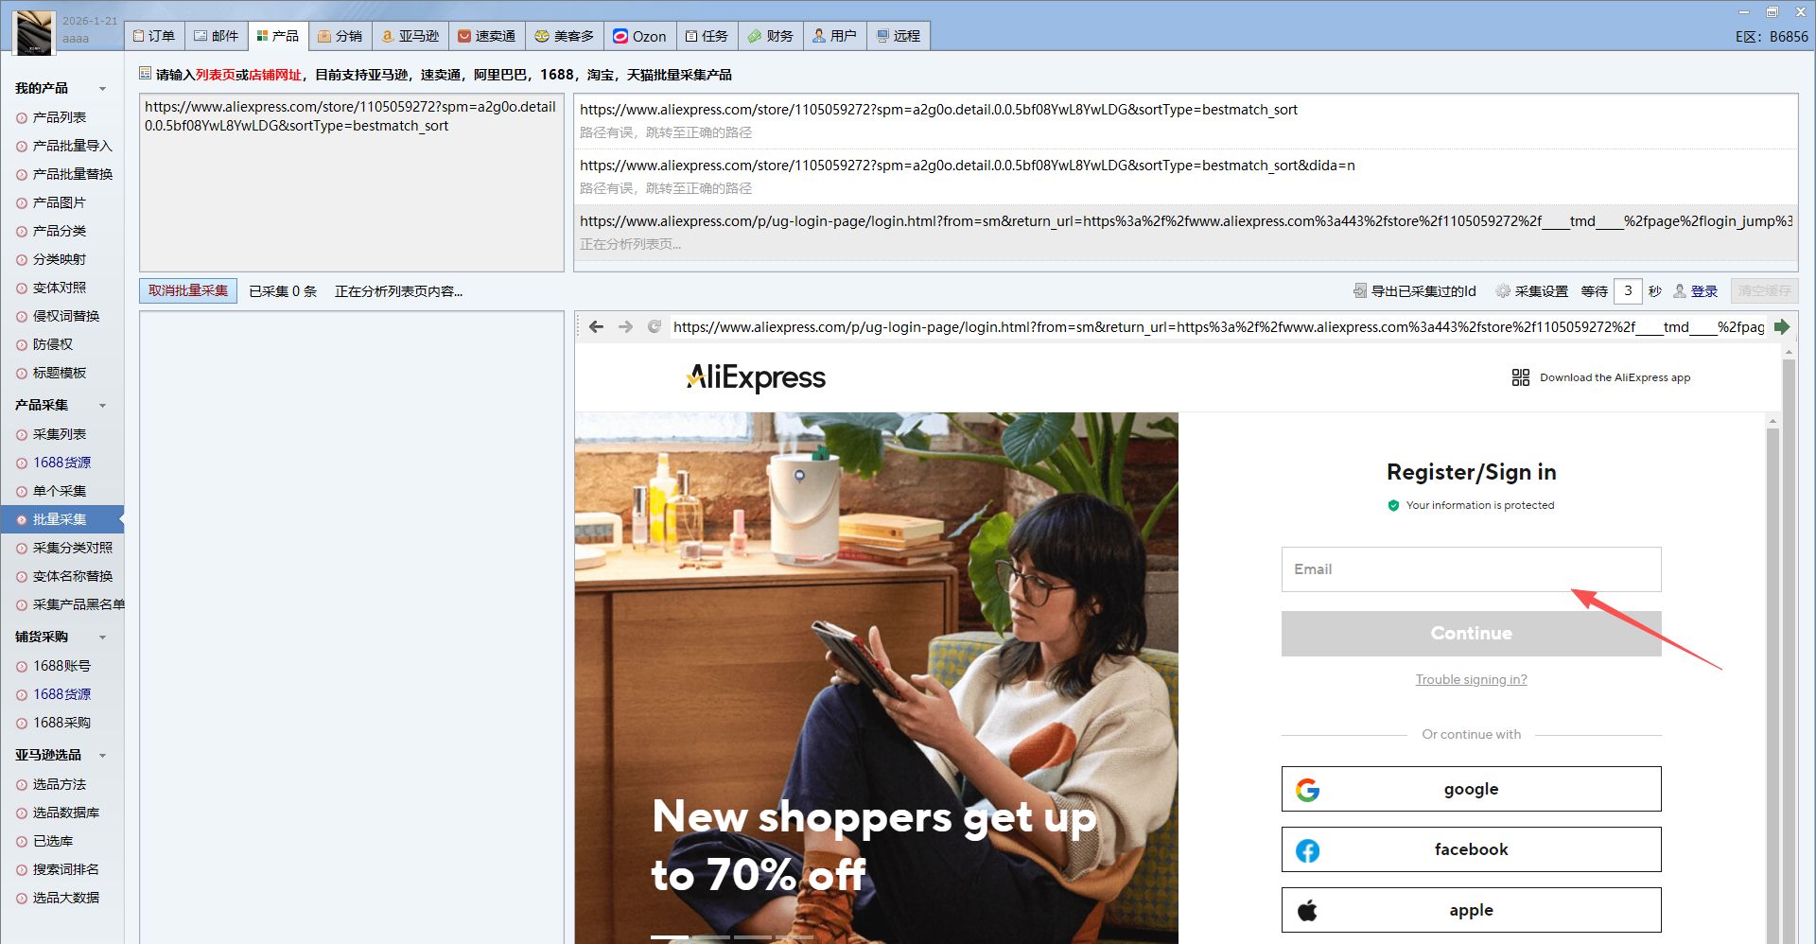Screen dimensions: 1816x944
Task: Collapse the 产品采集 sidebar section
Action: (x=102, y=406)
